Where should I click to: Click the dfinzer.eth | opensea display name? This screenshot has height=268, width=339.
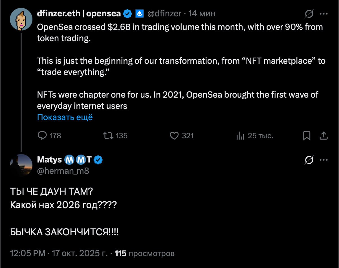(x=79, y=13)
